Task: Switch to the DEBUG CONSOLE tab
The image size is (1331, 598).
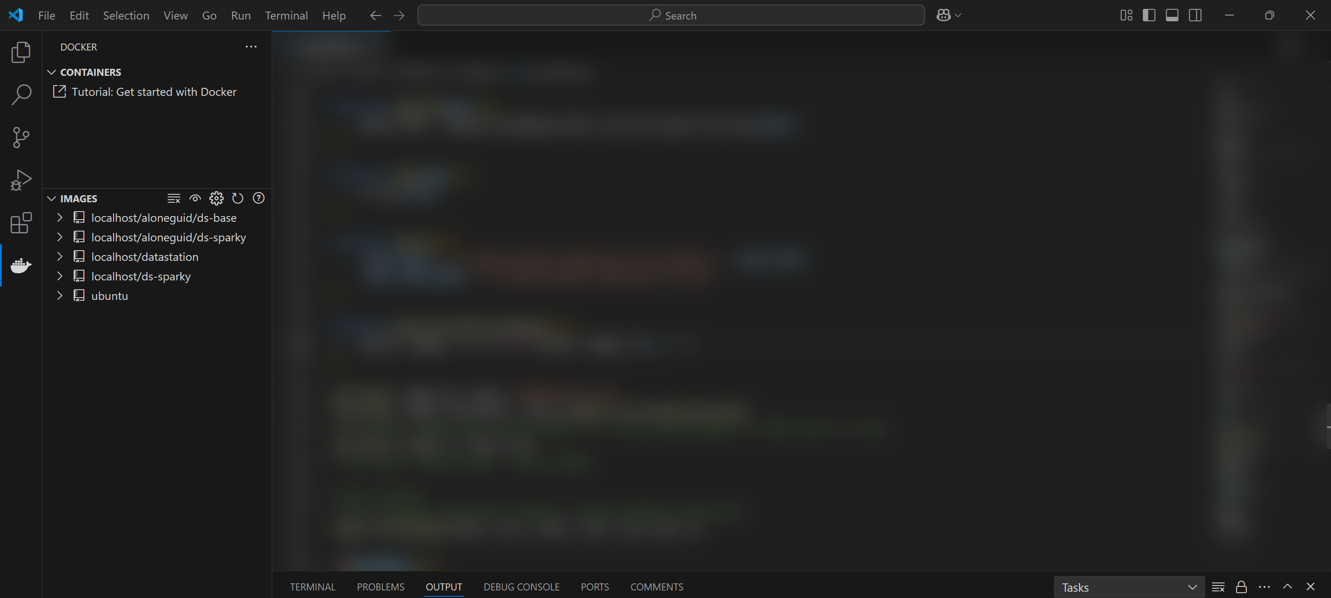Action: pos(521,587)
